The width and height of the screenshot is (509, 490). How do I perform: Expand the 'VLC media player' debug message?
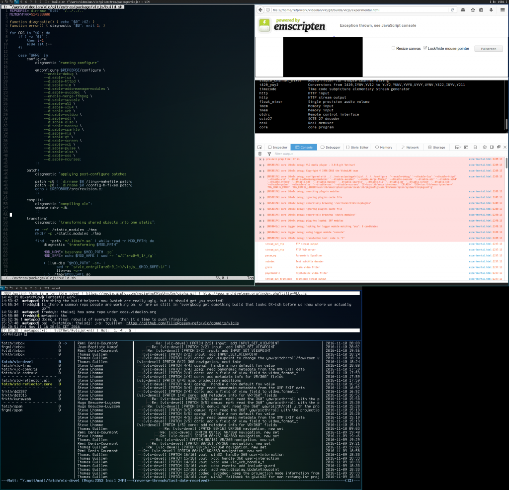(263, 165)
